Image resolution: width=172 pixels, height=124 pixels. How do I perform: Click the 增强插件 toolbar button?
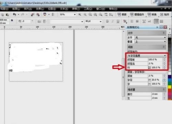click(x=137, y=14)
